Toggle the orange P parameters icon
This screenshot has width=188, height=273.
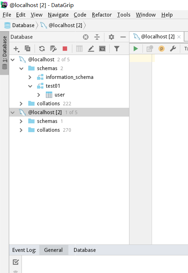click(x=162, y=49)
